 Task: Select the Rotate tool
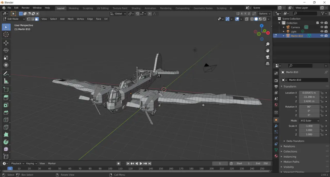(x=6, y=50)
